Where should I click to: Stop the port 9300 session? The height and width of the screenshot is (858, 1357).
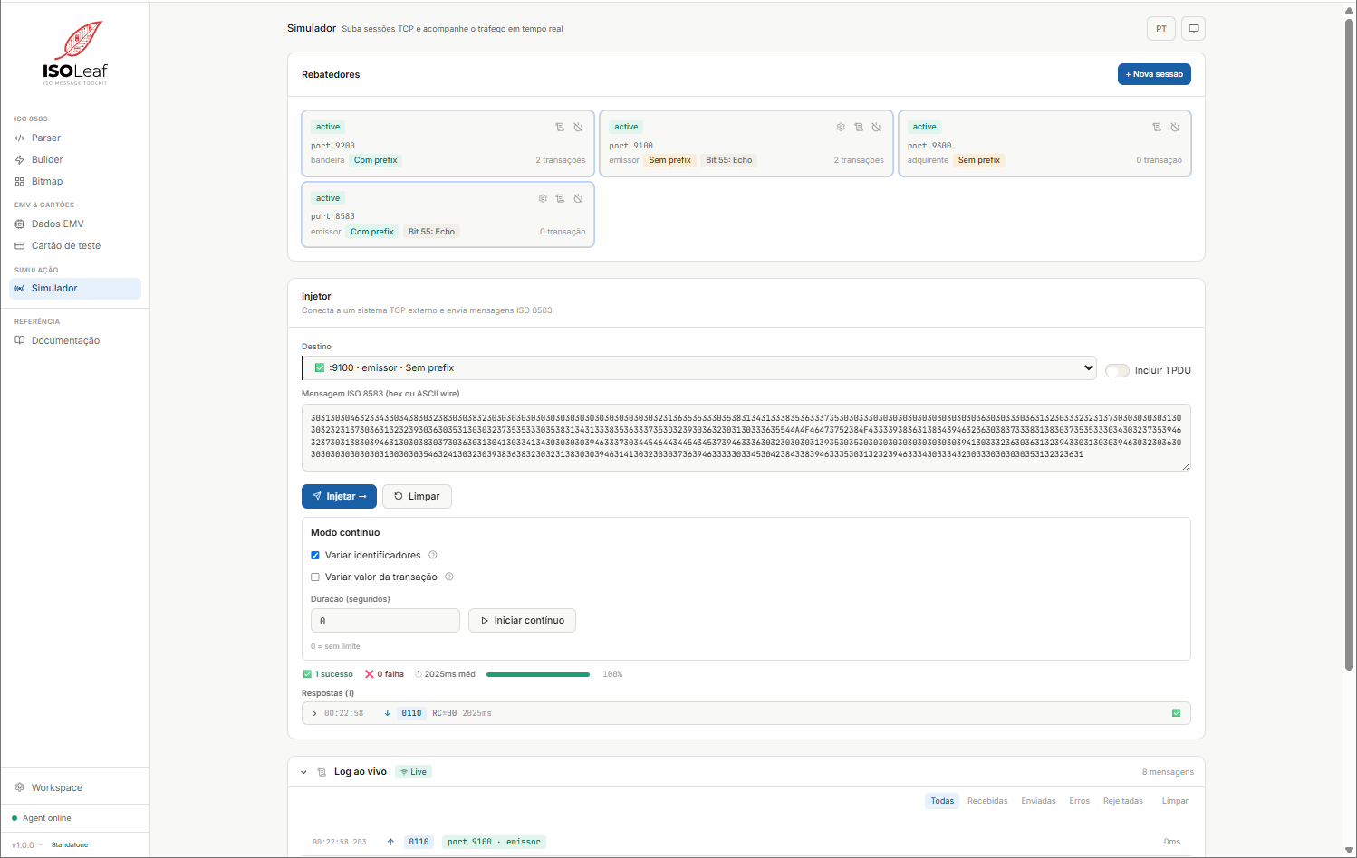pos(1175,127)
